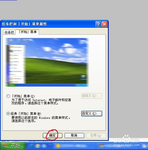Close the 任务栏和「开始」菜单属性 dialog
The height and width of the screenshot is (150, 148).
pos(104,24)
